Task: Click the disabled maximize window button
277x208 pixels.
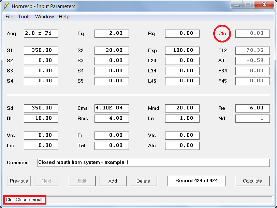Action: tap(248, 5)
